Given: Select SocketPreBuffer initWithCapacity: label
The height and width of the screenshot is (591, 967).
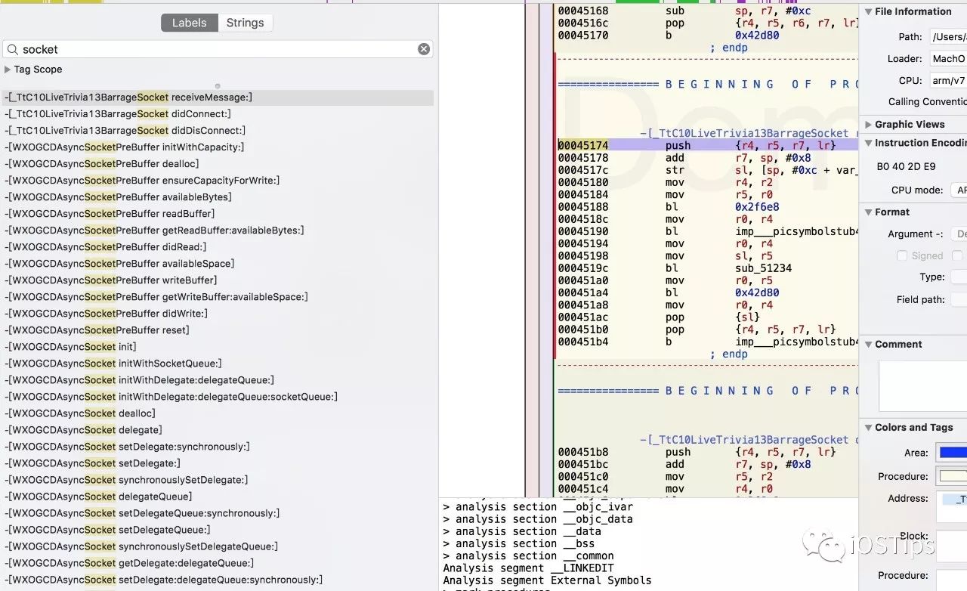Looking at the screenshot, I should coord(218,147).
